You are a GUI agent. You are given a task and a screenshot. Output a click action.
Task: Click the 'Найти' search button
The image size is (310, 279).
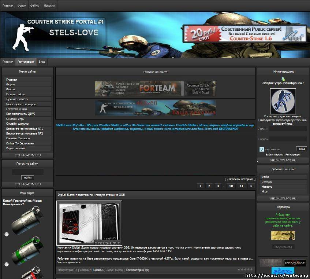[x=28, y=177]
